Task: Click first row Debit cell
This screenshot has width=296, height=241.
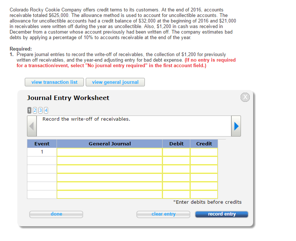Action: [x=176, y=152]
